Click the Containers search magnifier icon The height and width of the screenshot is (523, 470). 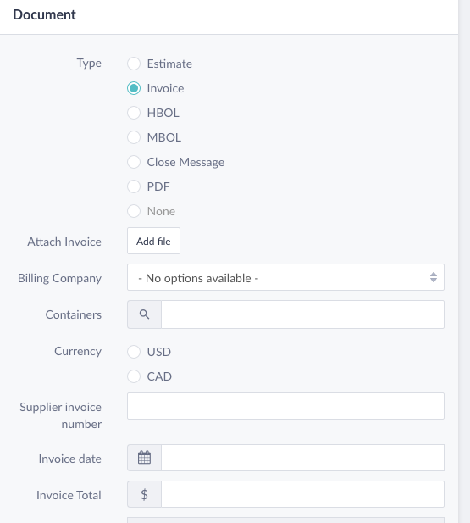click(144, 314)
